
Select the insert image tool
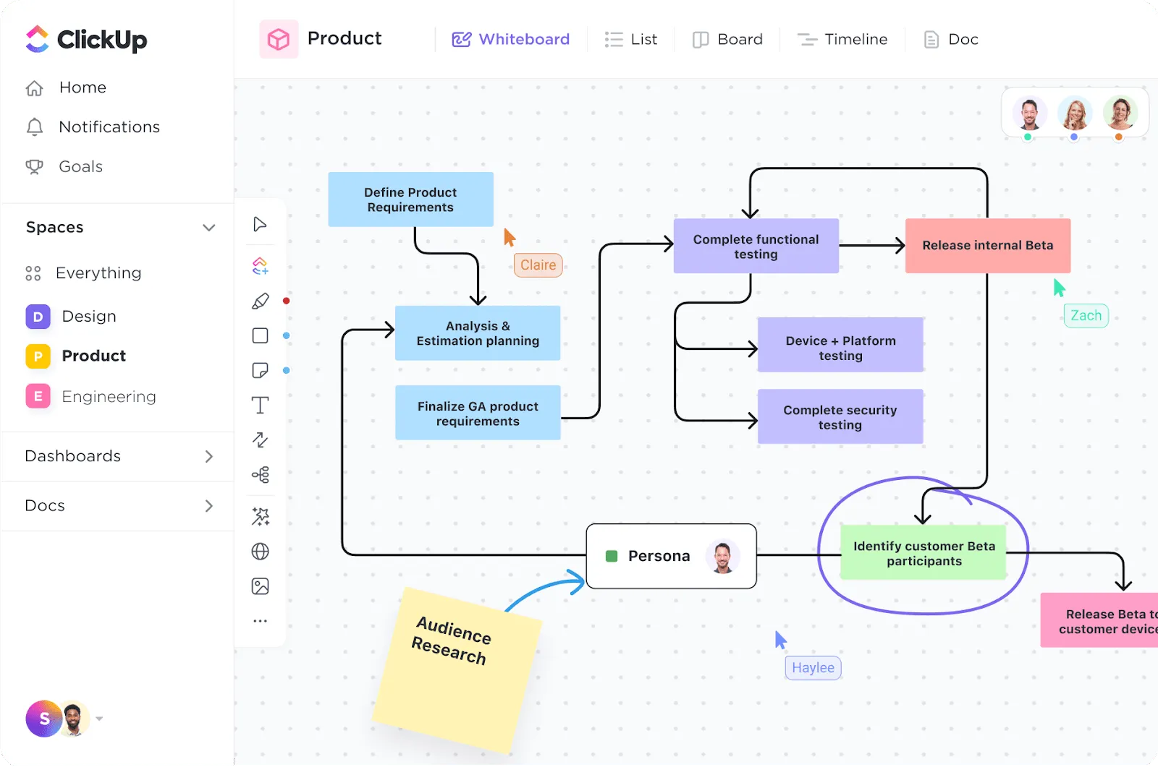click(260, 586)
